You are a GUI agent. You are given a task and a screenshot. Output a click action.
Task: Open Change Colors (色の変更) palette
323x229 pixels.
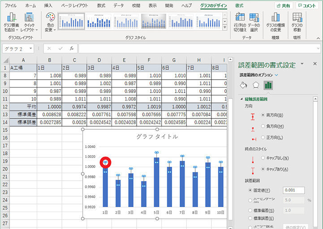[50, 22]
